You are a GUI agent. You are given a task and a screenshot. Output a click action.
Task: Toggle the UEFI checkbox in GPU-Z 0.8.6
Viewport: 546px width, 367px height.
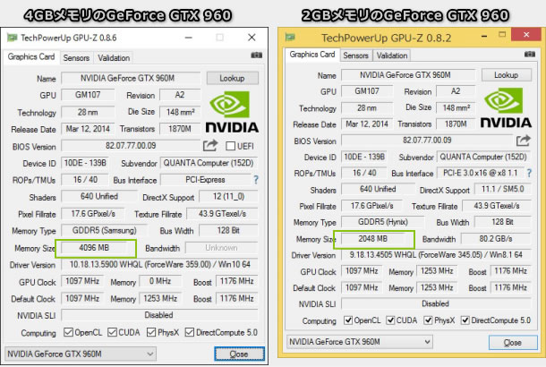pyautogui.click(x=230, y=146)
